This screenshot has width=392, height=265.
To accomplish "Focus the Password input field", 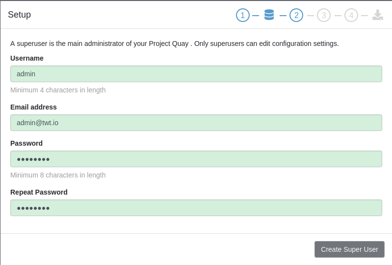I will point(196,159).
